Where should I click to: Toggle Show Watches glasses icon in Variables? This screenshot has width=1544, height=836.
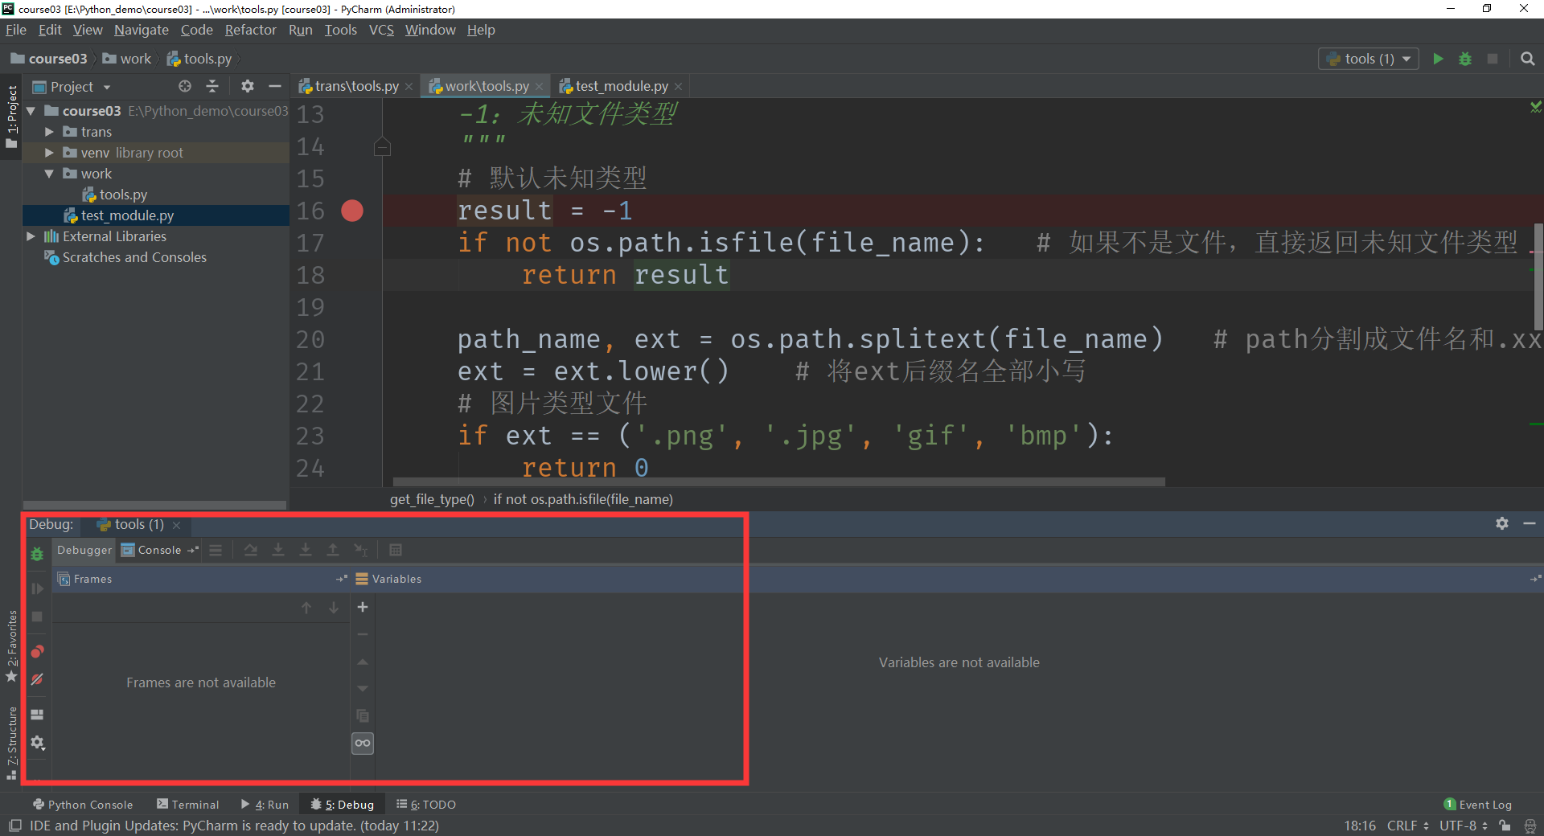tap(363, 743)
